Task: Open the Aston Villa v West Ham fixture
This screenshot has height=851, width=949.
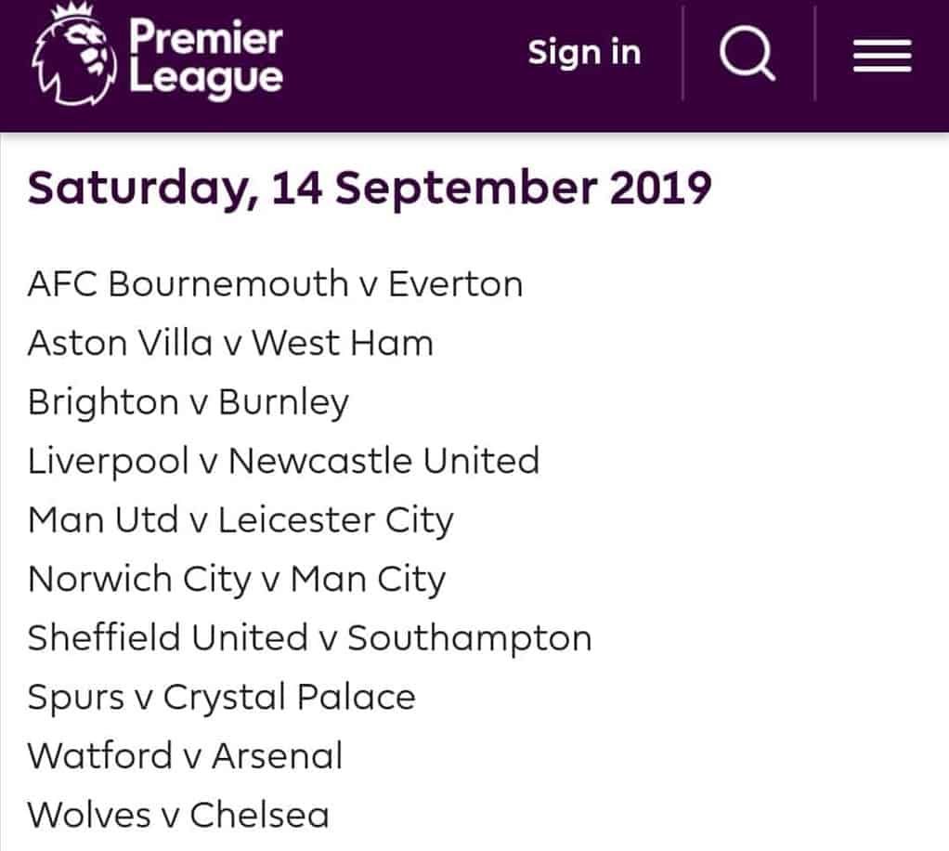Action: 230,343
